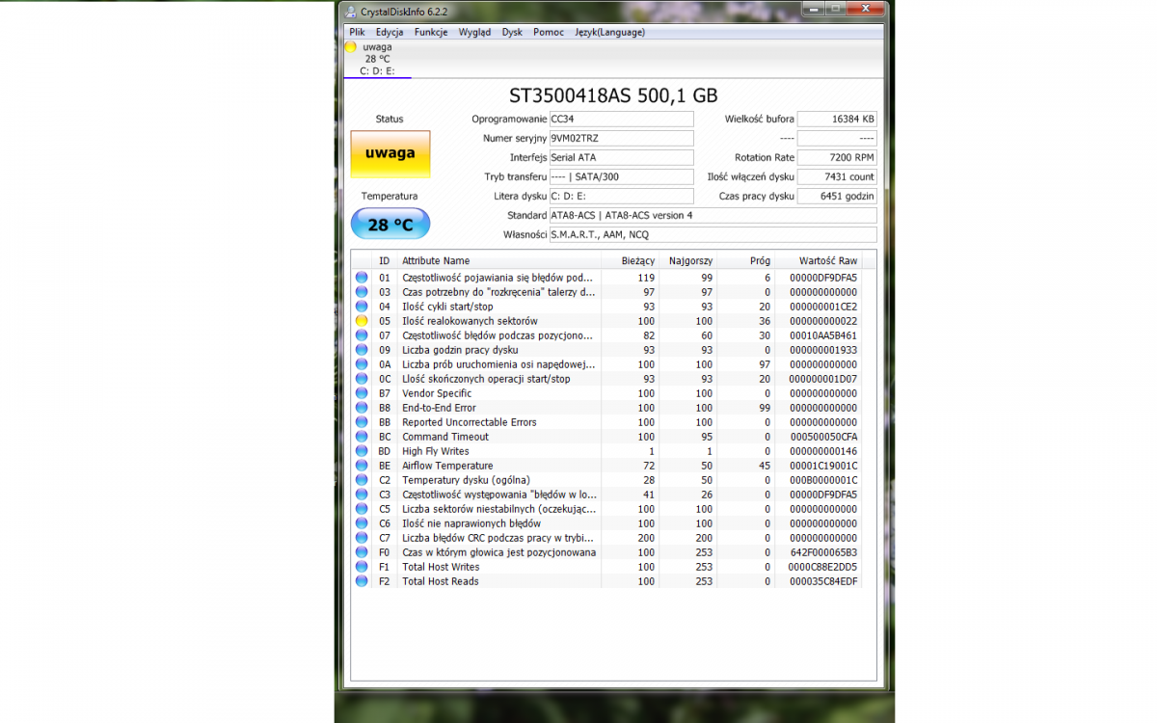This screenshot has width=1157, height=723.
Task: Click the CrystalDiskInfo title bar icon
Action: 349,11
